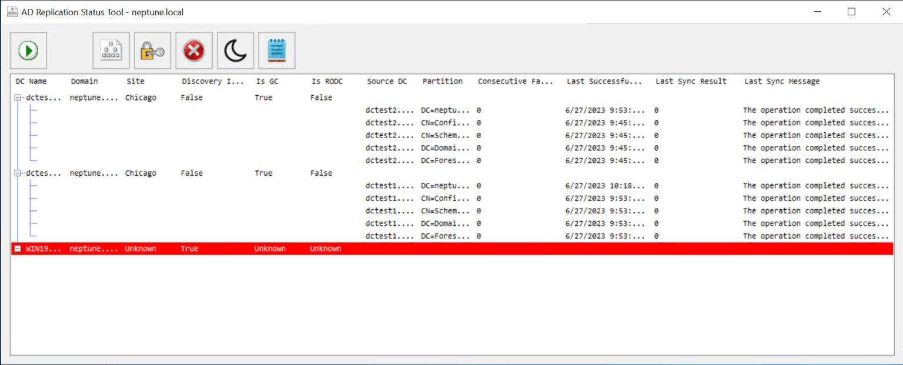Select the dctest2 CN=Confi... partition cell

pyautogui.click(x=446, y=123)
